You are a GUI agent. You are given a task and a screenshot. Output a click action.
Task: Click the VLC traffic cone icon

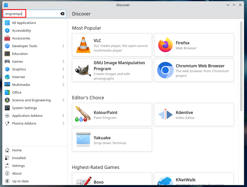point(83,45)
